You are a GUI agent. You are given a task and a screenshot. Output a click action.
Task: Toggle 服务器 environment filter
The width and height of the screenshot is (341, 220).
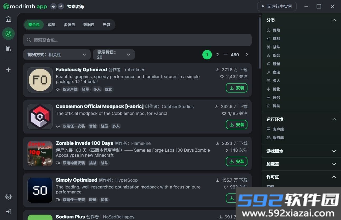(x=275, y=138)
